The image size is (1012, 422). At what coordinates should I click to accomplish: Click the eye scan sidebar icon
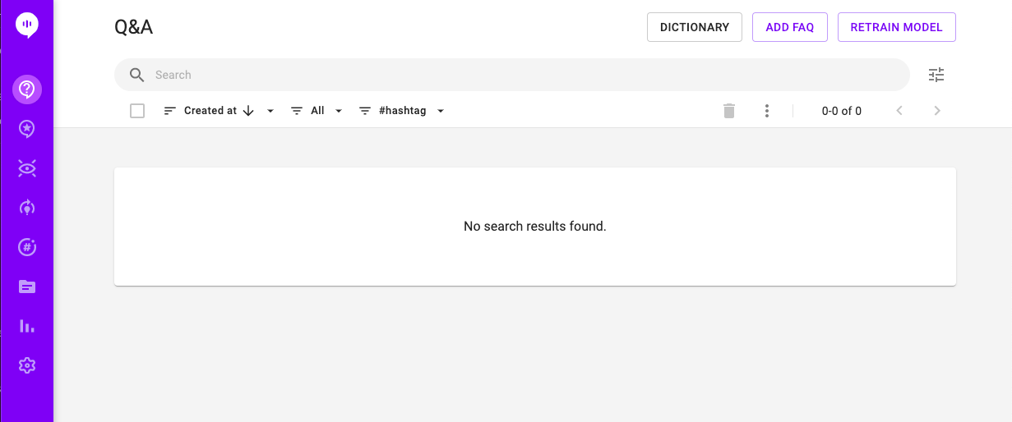(x=27, y=168)
